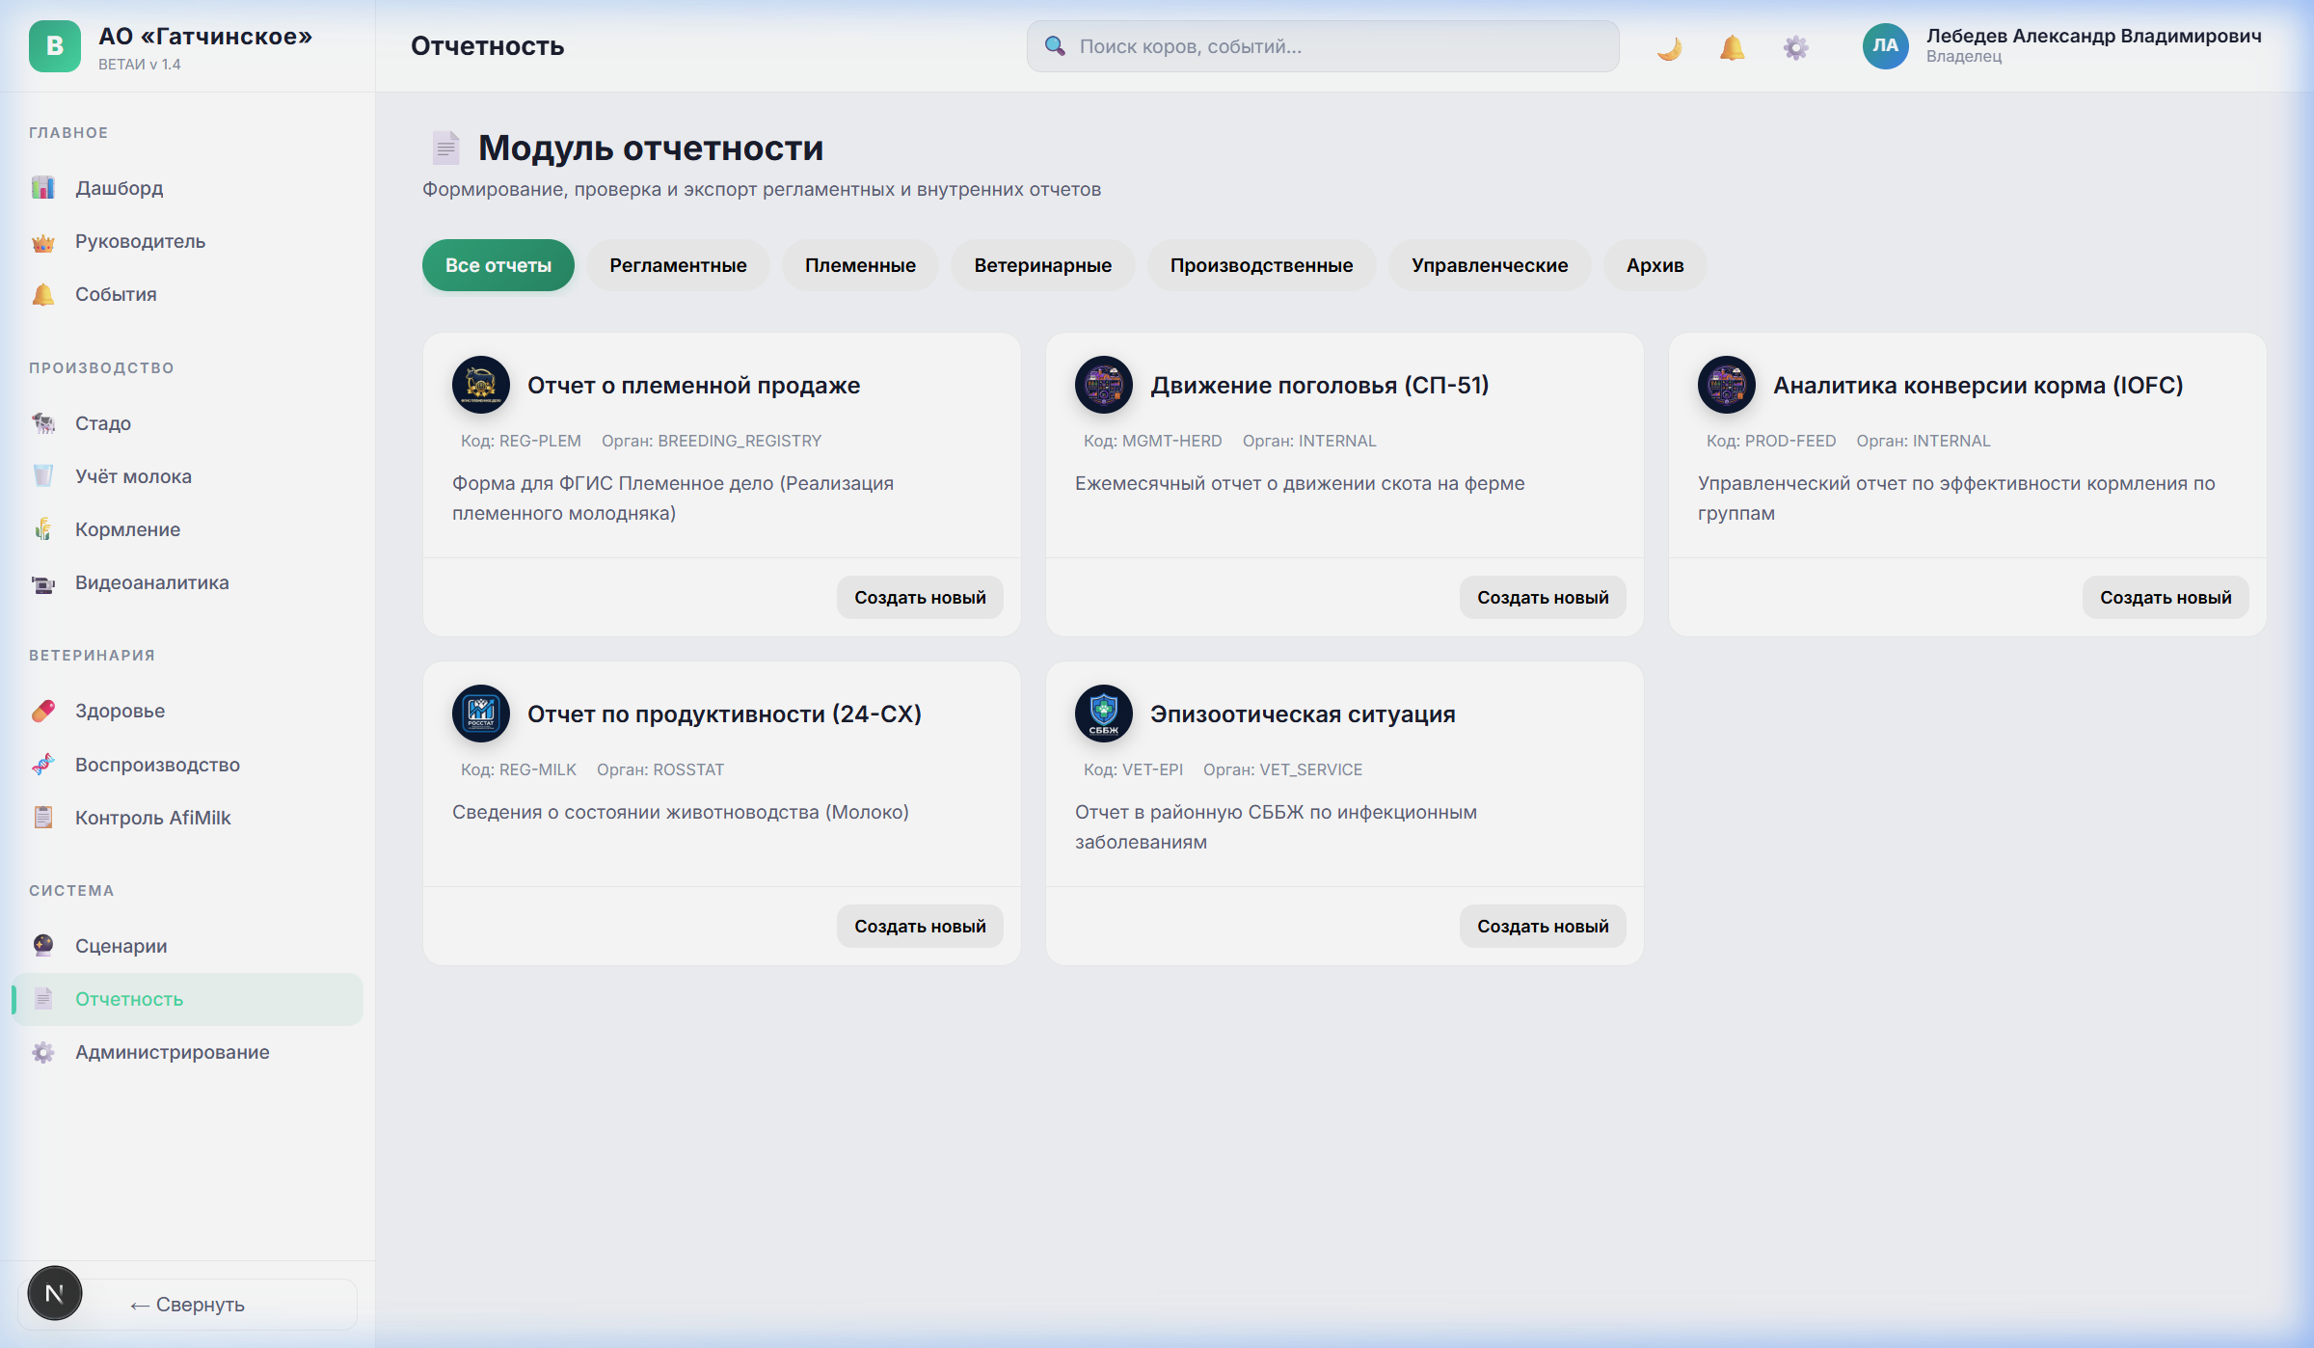The image size is (2314, 1348).
Task: Click the Учёт молока milk icon
Action: (x=42, y=475)
